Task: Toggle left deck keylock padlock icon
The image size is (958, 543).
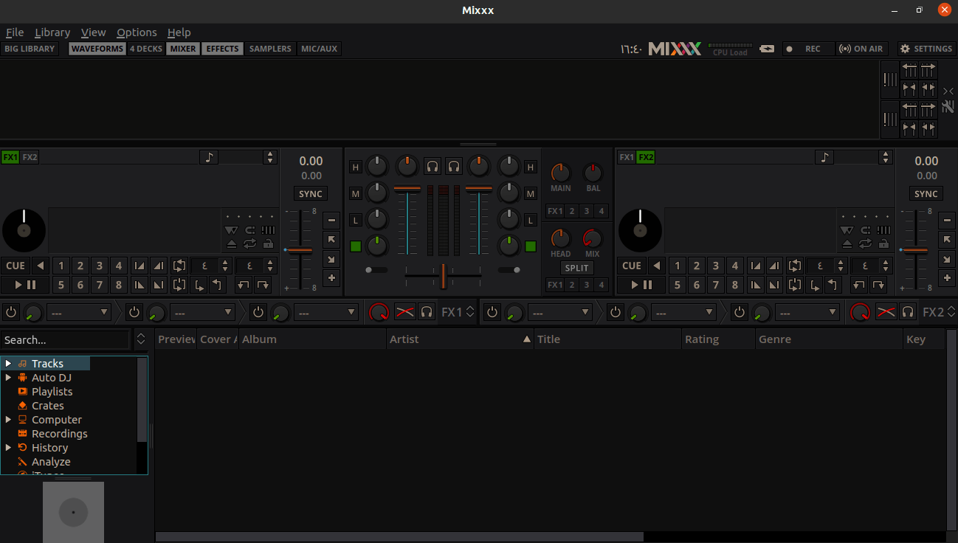Action: coord(268,243)
